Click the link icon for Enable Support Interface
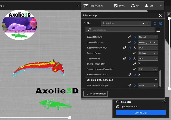 129,74
